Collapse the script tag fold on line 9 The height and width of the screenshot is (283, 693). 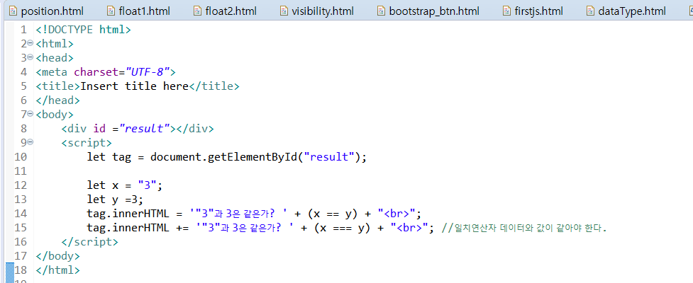point(30,142)
